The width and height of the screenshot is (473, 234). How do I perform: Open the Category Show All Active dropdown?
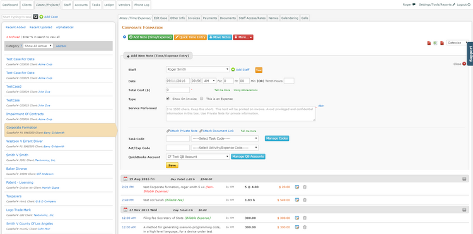(x=38, y=46)
